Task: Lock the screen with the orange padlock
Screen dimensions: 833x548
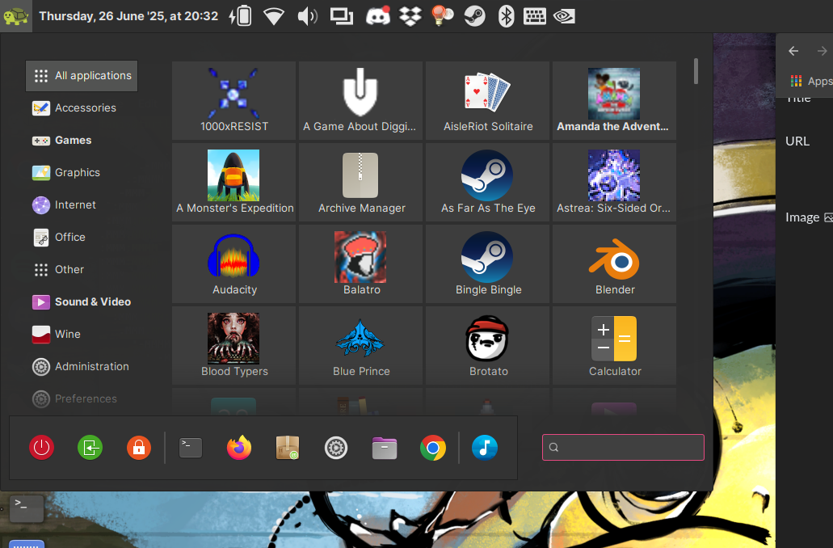Action: [x=138, y=447]
